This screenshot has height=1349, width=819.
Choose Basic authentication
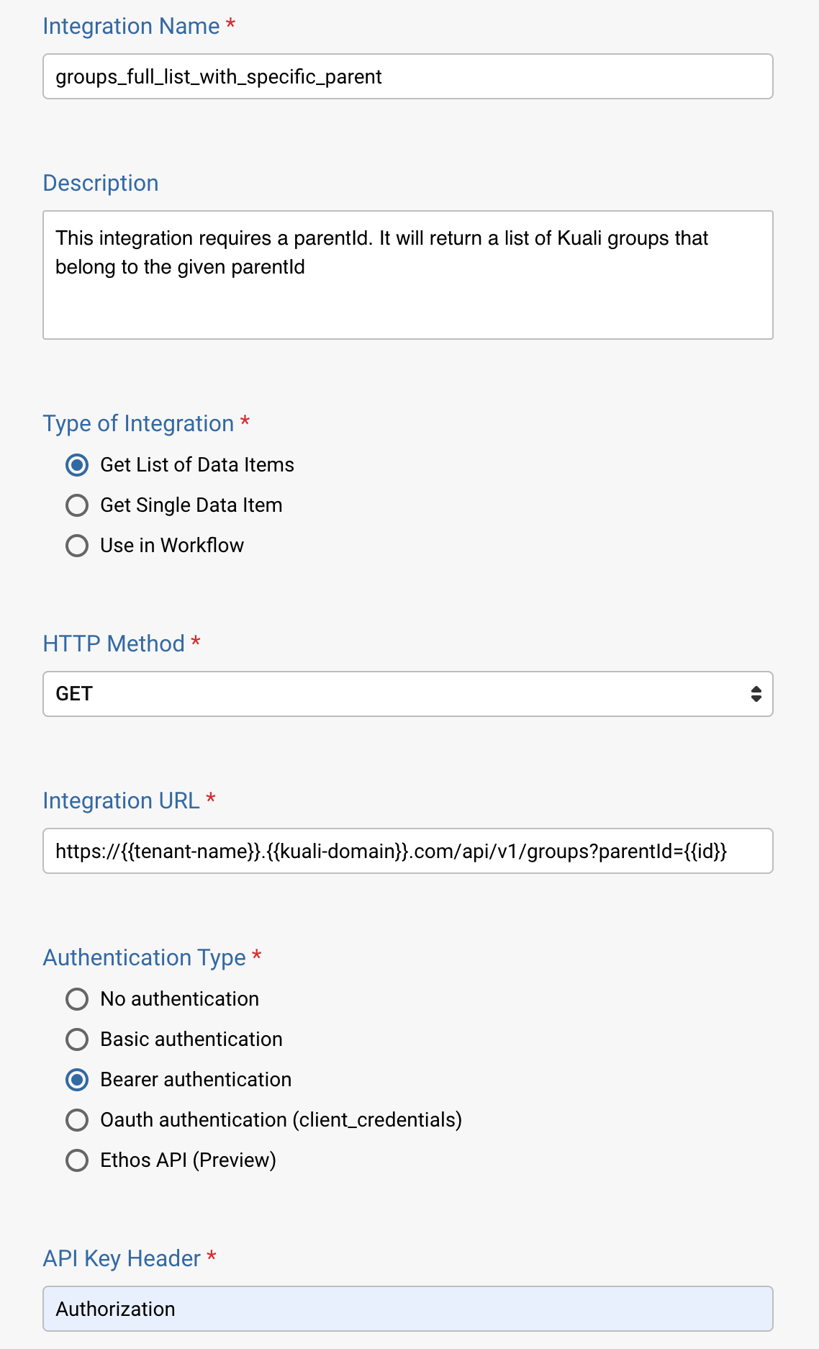77,1039
